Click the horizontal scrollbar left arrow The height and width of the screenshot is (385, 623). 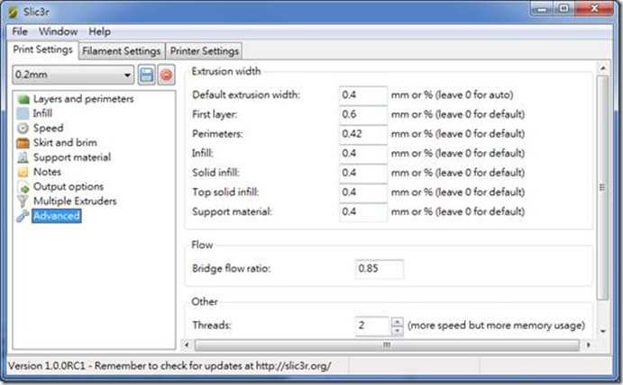click(187, 345)
